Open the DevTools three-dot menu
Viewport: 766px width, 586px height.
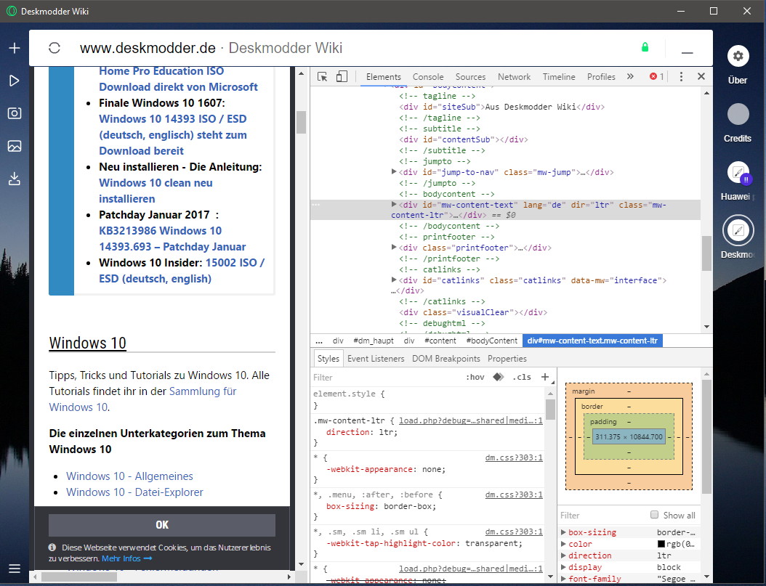tap(681, 76)
